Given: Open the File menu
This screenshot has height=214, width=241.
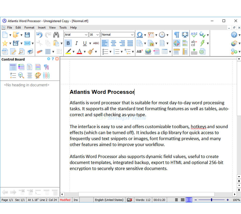Looking at the screenshot, I should [x=10, y=28].
